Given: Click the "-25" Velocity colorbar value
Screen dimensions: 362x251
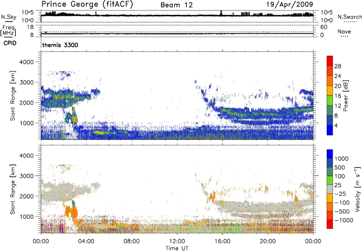Looking at the screenshot, I should (340, 194).
